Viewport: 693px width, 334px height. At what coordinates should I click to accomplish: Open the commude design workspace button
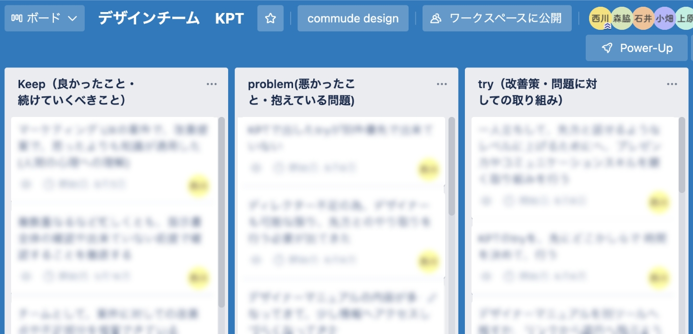[x=353, y=18]
